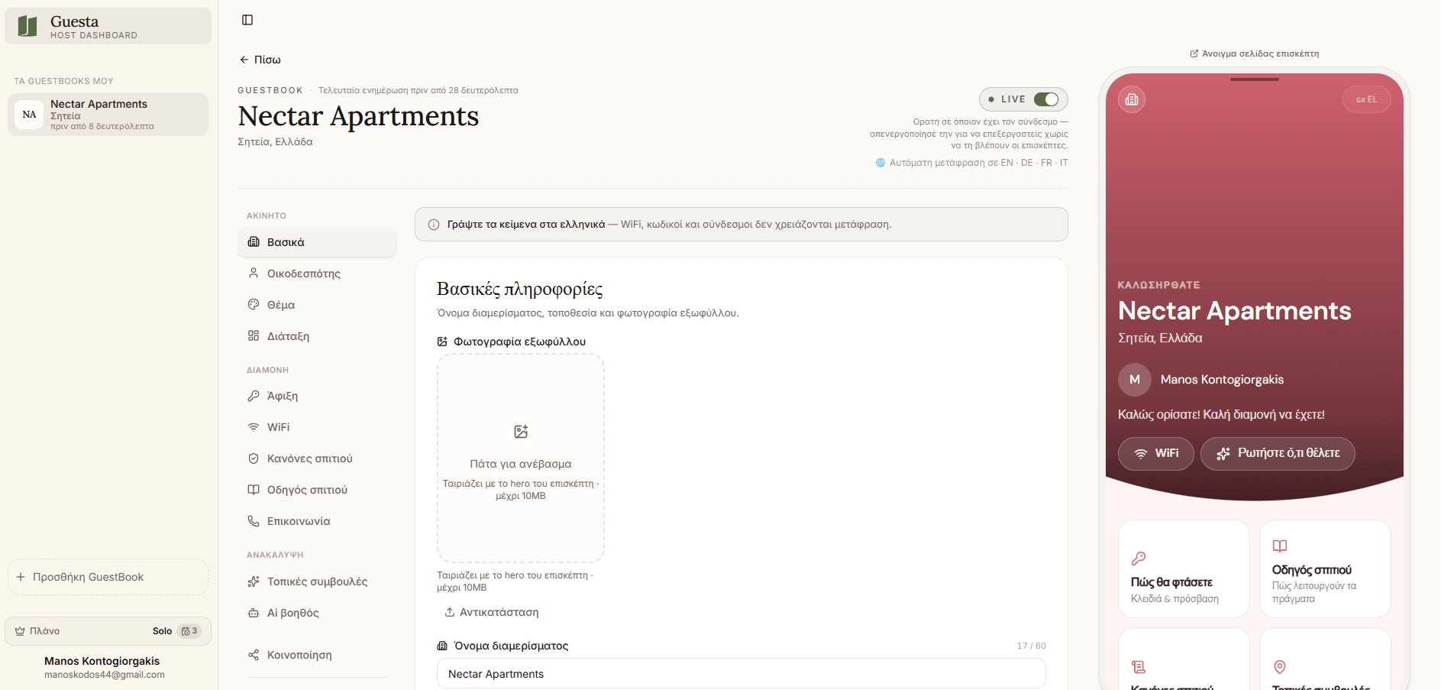
Task: Open the WiFi settings section
Action: point(317,427)
